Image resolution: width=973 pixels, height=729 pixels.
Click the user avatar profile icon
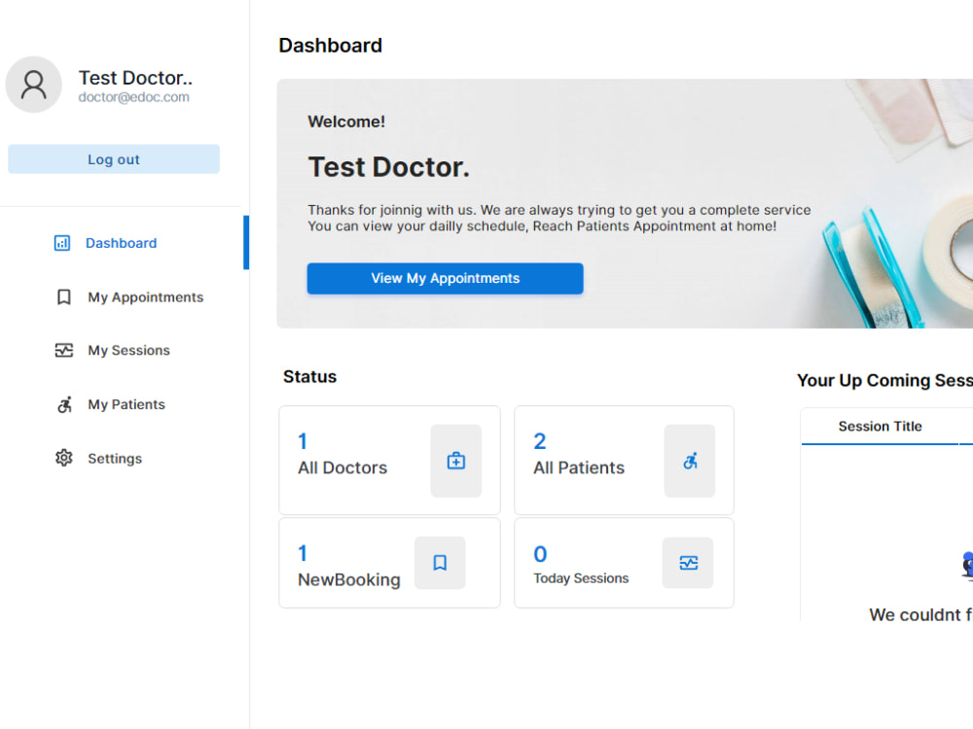pos(33,85)
